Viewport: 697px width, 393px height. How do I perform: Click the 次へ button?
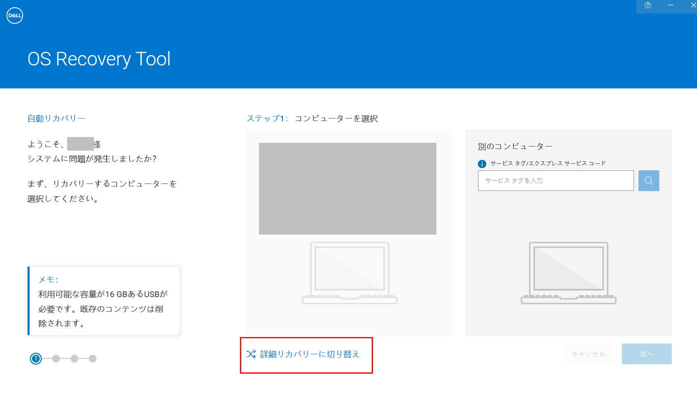coord(647,354)
